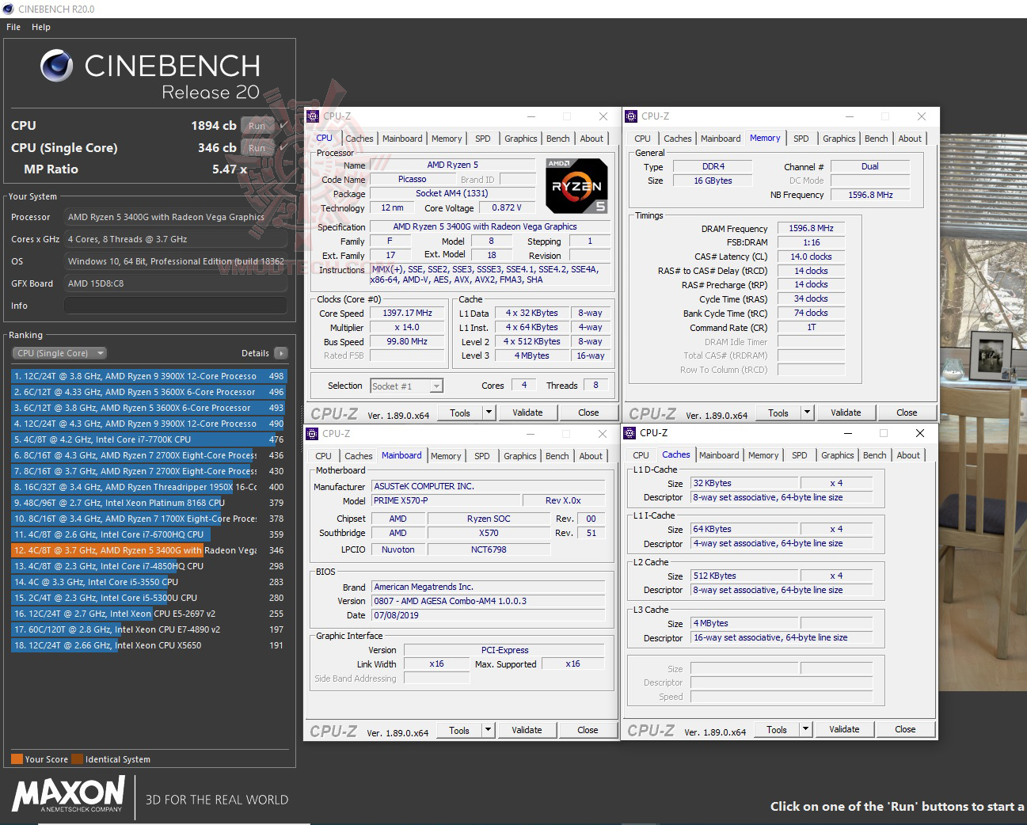Open Memory tab in Caches CPU-Z window

pyautogui.click(x=763, y=455)
